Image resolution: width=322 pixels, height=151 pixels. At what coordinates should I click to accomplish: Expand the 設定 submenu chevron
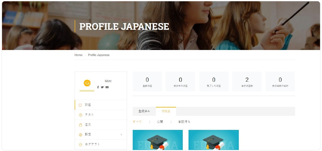click(x=121, y=135)
